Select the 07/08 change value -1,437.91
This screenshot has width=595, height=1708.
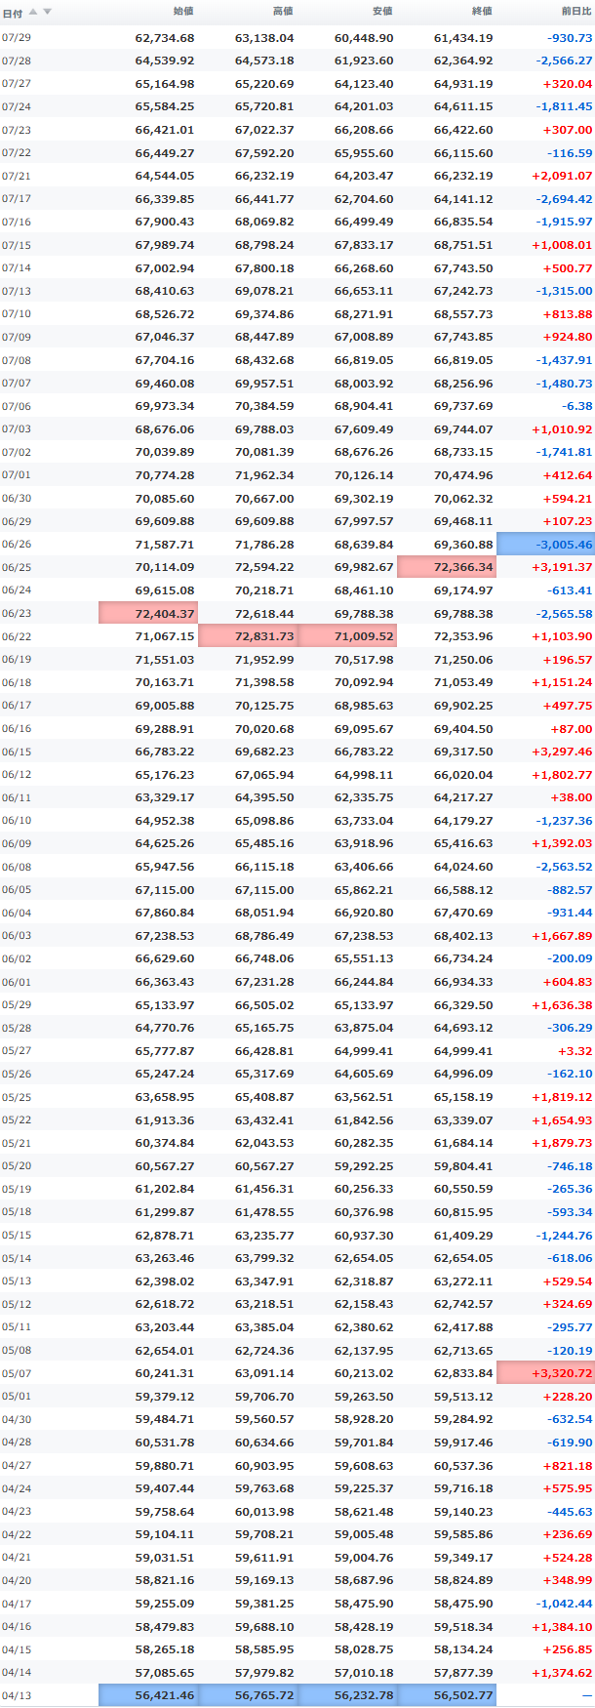(564, 360)
